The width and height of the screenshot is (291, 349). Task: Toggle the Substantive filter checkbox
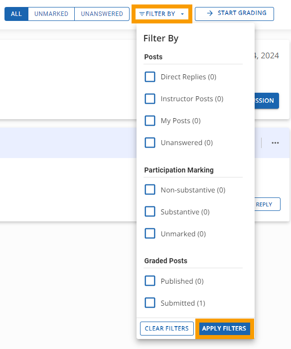pyautogui.click(x=150, y=211)
